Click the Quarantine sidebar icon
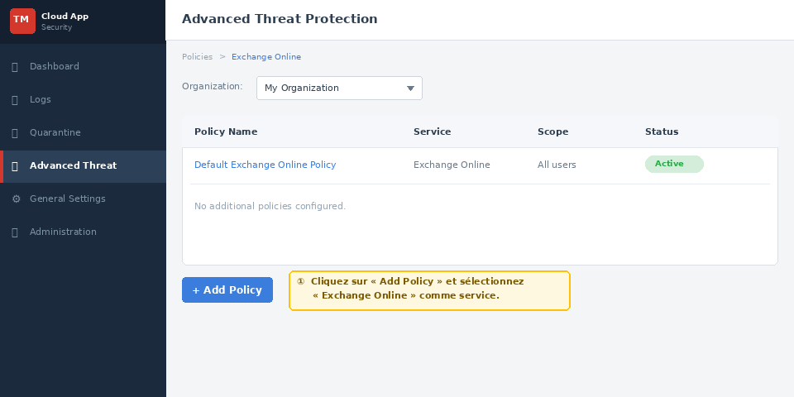 tap(15, 133)
